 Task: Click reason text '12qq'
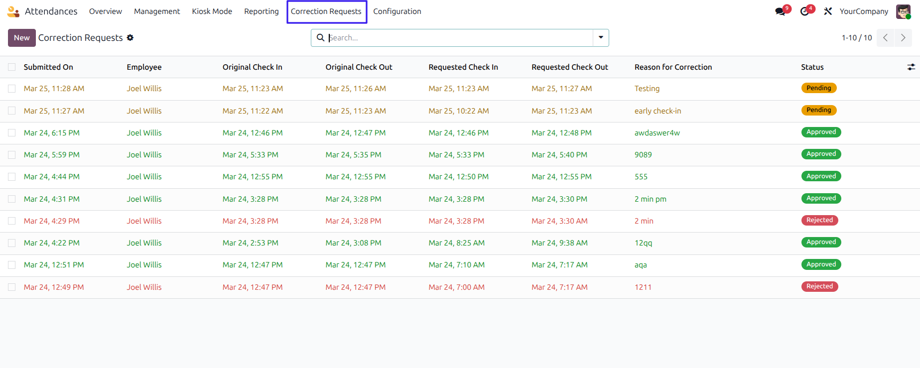(x=643, y=243)
